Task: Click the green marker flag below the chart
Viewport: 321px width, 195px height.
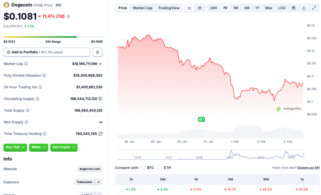Action: 202,119
